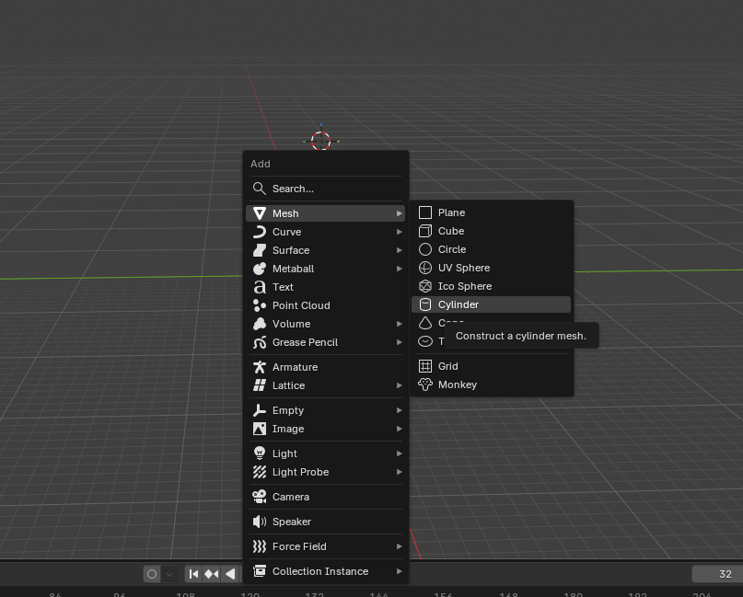Screen dimensions: 743x597
Task: Open the Mesh submenu
Action: coord(326,213)
